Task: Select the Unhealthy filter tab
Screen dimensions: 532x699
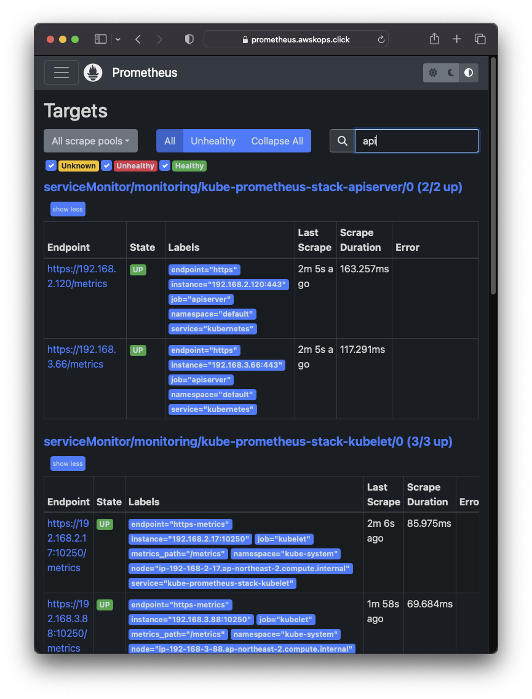Action: point(213,141)
